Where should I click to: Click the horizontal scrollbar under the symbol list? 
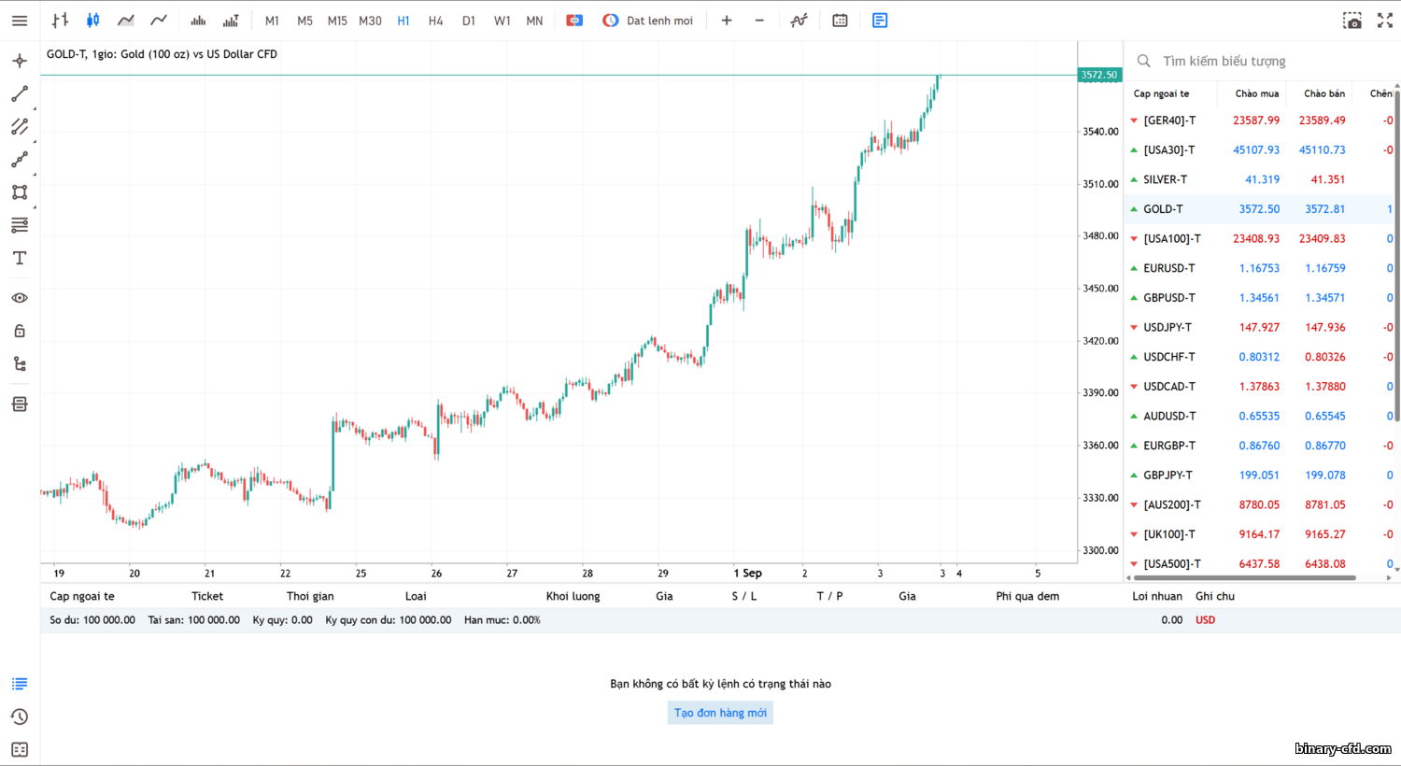click(x=1244, y=578)
